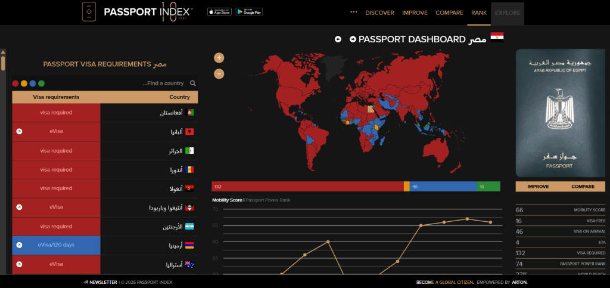Click the Argentina flag icon
Image resolution: width=610 pixels, height=288 pixels.
point(189,227)
